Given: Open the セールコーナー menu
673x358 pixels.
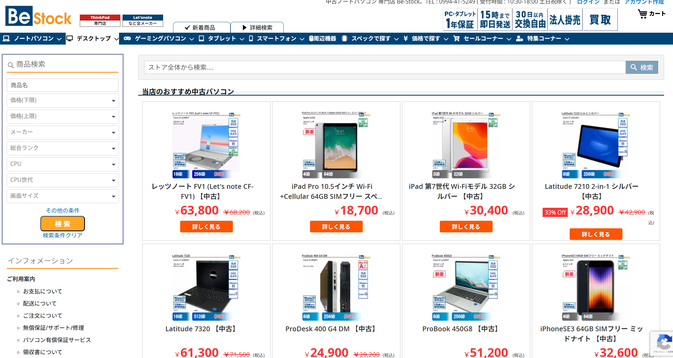Looking at the screenshot, I should click(x=482, y=39).
